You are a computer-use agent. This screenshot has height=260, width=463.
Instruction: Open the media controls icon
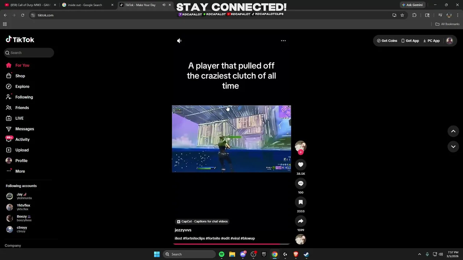[440, 15]
